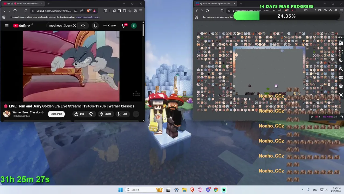This screenshot has height=194, width=344.
Task: Dislike the Tom and Jerry video
Action: [x=91, y=114]
